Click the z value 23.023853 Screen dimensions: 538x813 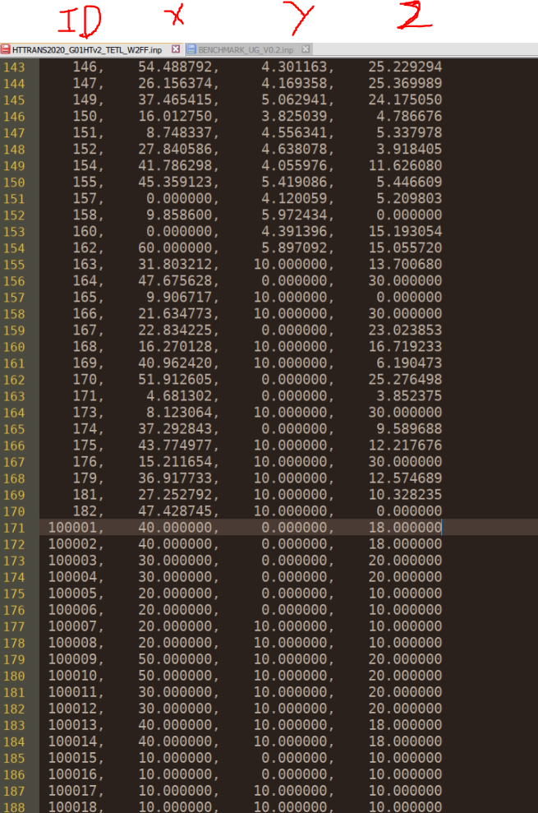405,330
